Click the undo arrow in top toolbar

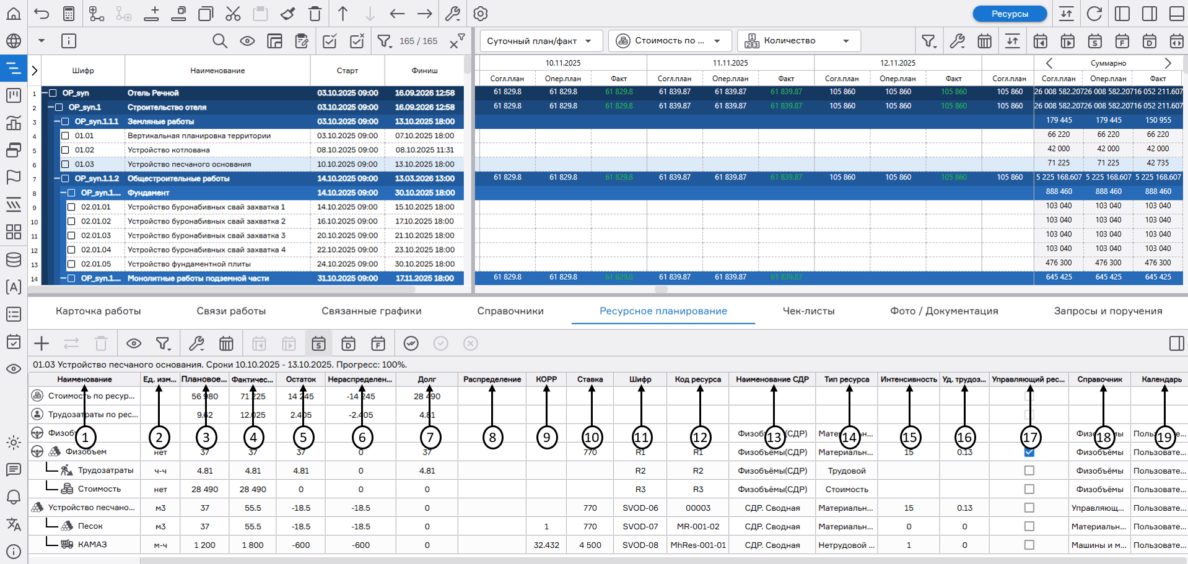[41, 14]
